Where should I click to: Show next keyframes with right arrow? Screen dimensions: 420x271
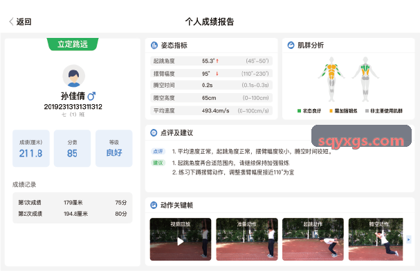click(x=409, y=239)
